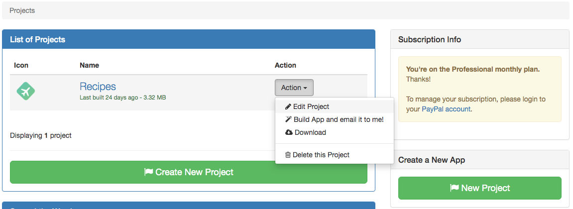Toggle the Action dropdown caret arrow
The width and height of the screenshot is (573, 209).
[x=305, y=88]
